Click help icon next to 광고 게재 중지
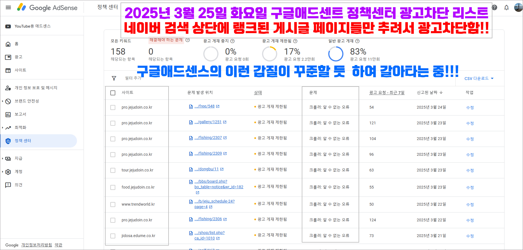 point(233,41)
